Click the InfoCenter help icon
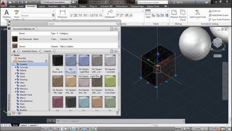Screen dimensions: 232x131 [207, 2]
